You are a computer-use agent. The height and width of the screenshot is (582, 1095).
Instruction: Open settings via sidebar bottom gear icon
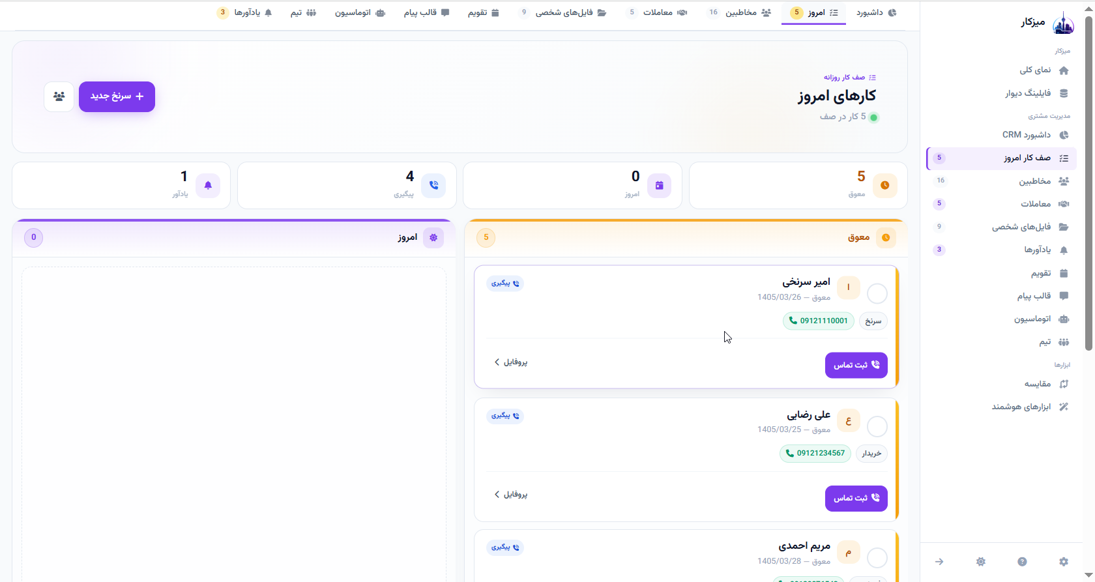click(x=1064, y=562)
